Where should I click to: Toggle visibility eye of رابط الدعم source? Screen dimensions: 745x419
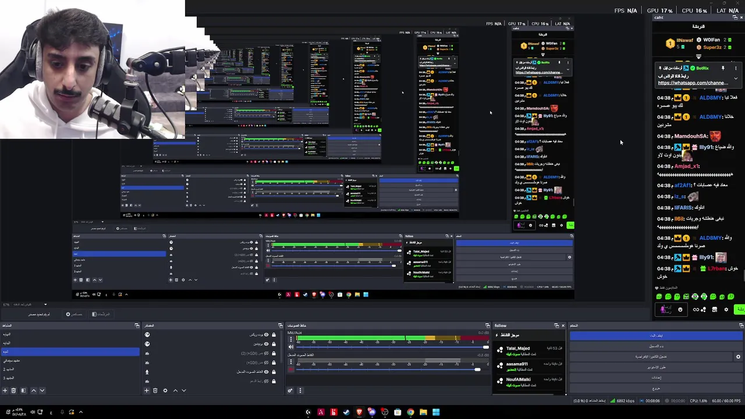tap(266, 381)
